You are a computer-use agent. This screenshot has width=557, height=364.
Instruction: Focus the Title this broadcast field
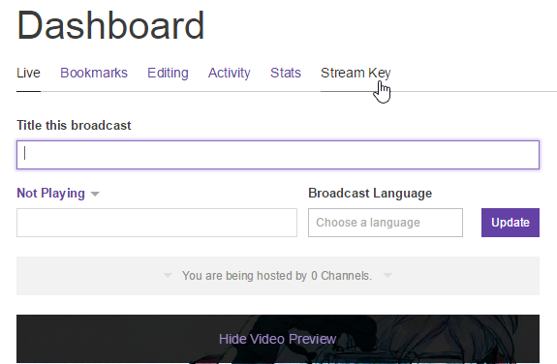pos(278,155)
